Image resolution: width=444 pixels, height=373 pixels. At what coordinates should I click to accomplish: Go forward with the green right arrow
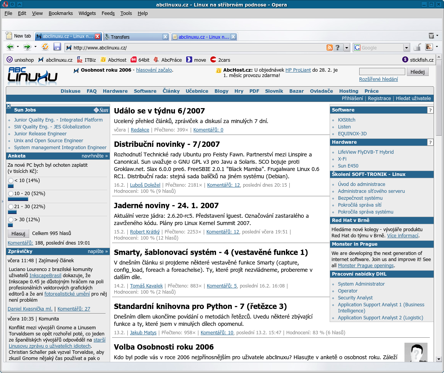click(27, 47)
